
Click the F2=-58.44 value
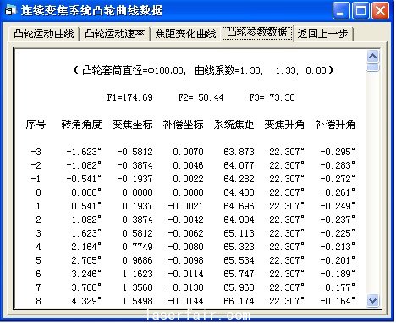coord(201,97)
